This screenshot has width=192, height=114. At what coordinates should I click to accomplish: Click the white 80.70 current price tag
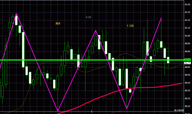pyautogui.click(x=187, y=63)
